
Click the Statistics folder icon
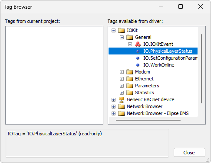129,93
